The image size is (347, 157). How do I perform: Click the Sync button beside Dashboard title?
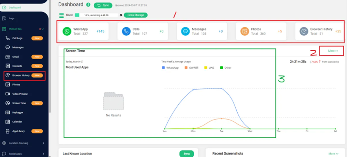[103, 5]
